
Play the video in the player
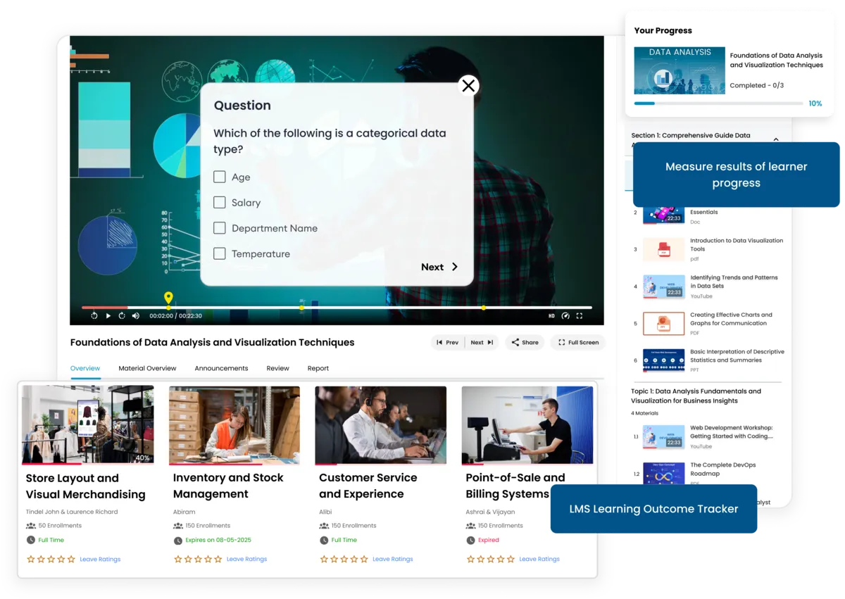click(108, 315)
